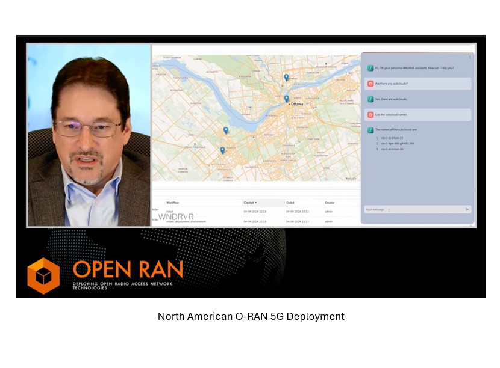Viewport: 500px width, 368px height.
Task: Open the chat panel kebab menu
Action: [470, 57]
